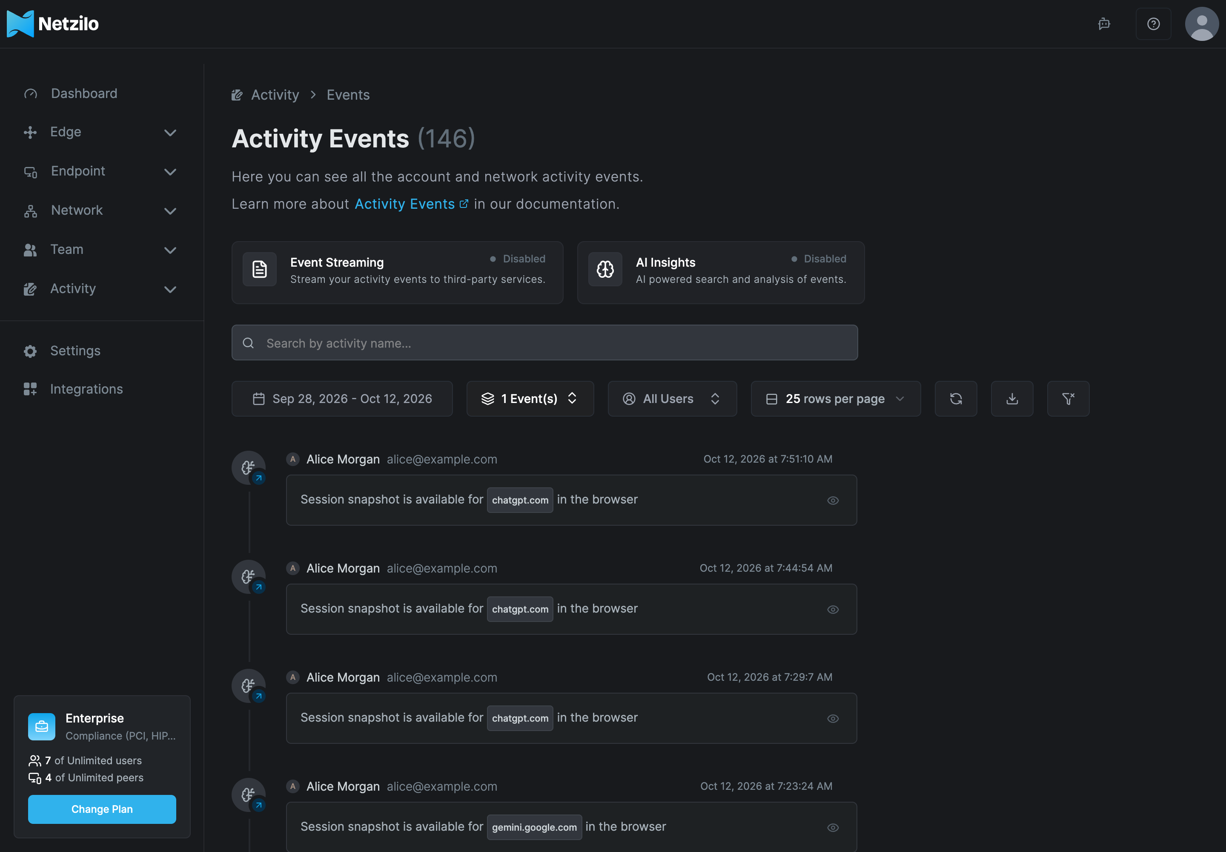The width and height of the screenshot is (1226, 852).
Task: Click the Netzilo logo
Action: click(x=53, y=23)
